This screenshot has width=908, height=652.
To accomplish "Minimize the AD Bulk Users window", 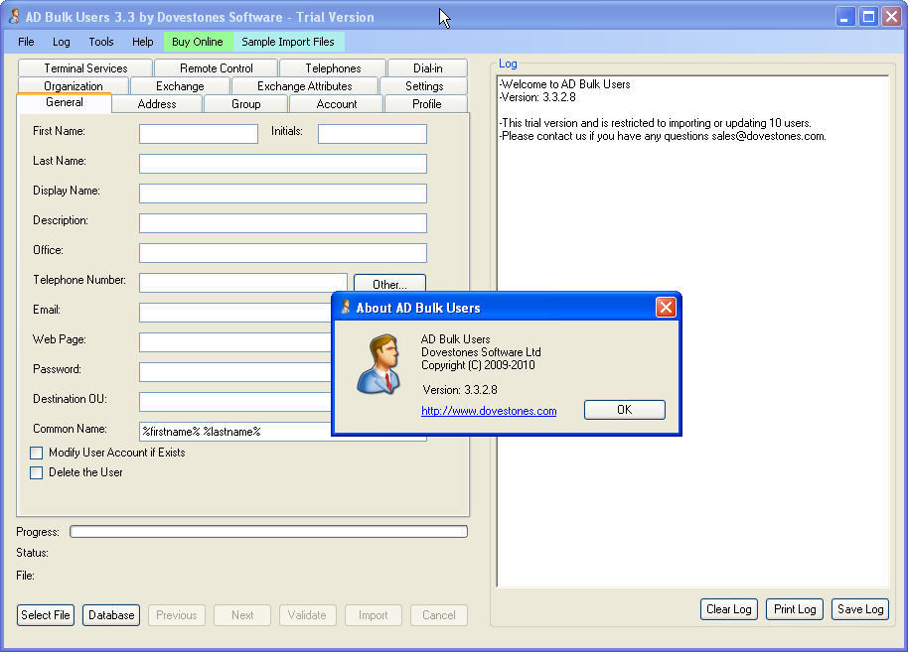I will click(845, 17).
